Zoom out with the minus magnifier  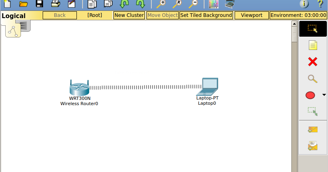point(193,4)
